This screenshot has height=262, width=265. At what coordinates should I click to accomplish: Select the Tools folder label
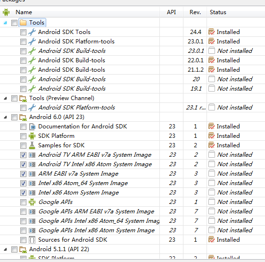pos(37,23)
